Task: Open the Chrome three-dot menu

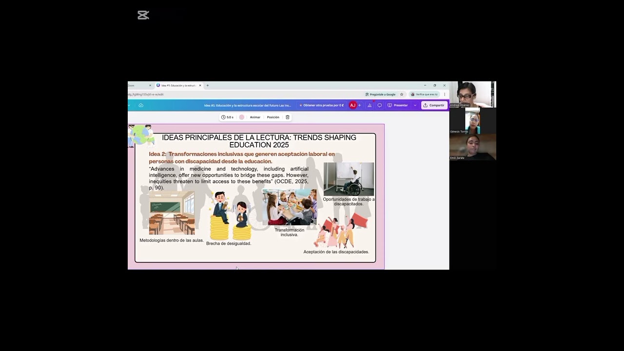Action: pos(445,94)
